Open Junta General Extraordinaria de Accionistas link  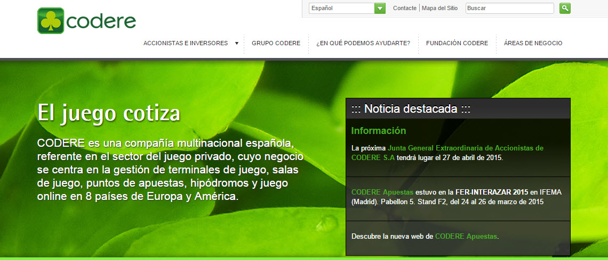point(447,153)
